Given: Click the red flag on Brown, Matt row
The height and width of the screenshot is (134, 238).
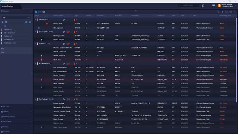Looking at the screenshot, I should 47,24.
